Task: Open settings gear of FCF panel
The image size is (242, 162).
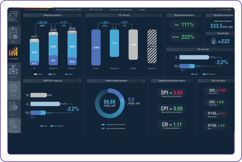Action: 160,15
